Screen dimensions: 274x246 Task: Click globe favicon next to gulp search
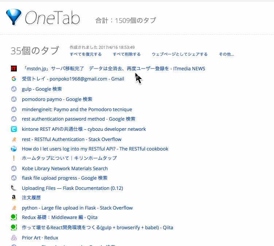pyautogui.click(x=14, y=89)
